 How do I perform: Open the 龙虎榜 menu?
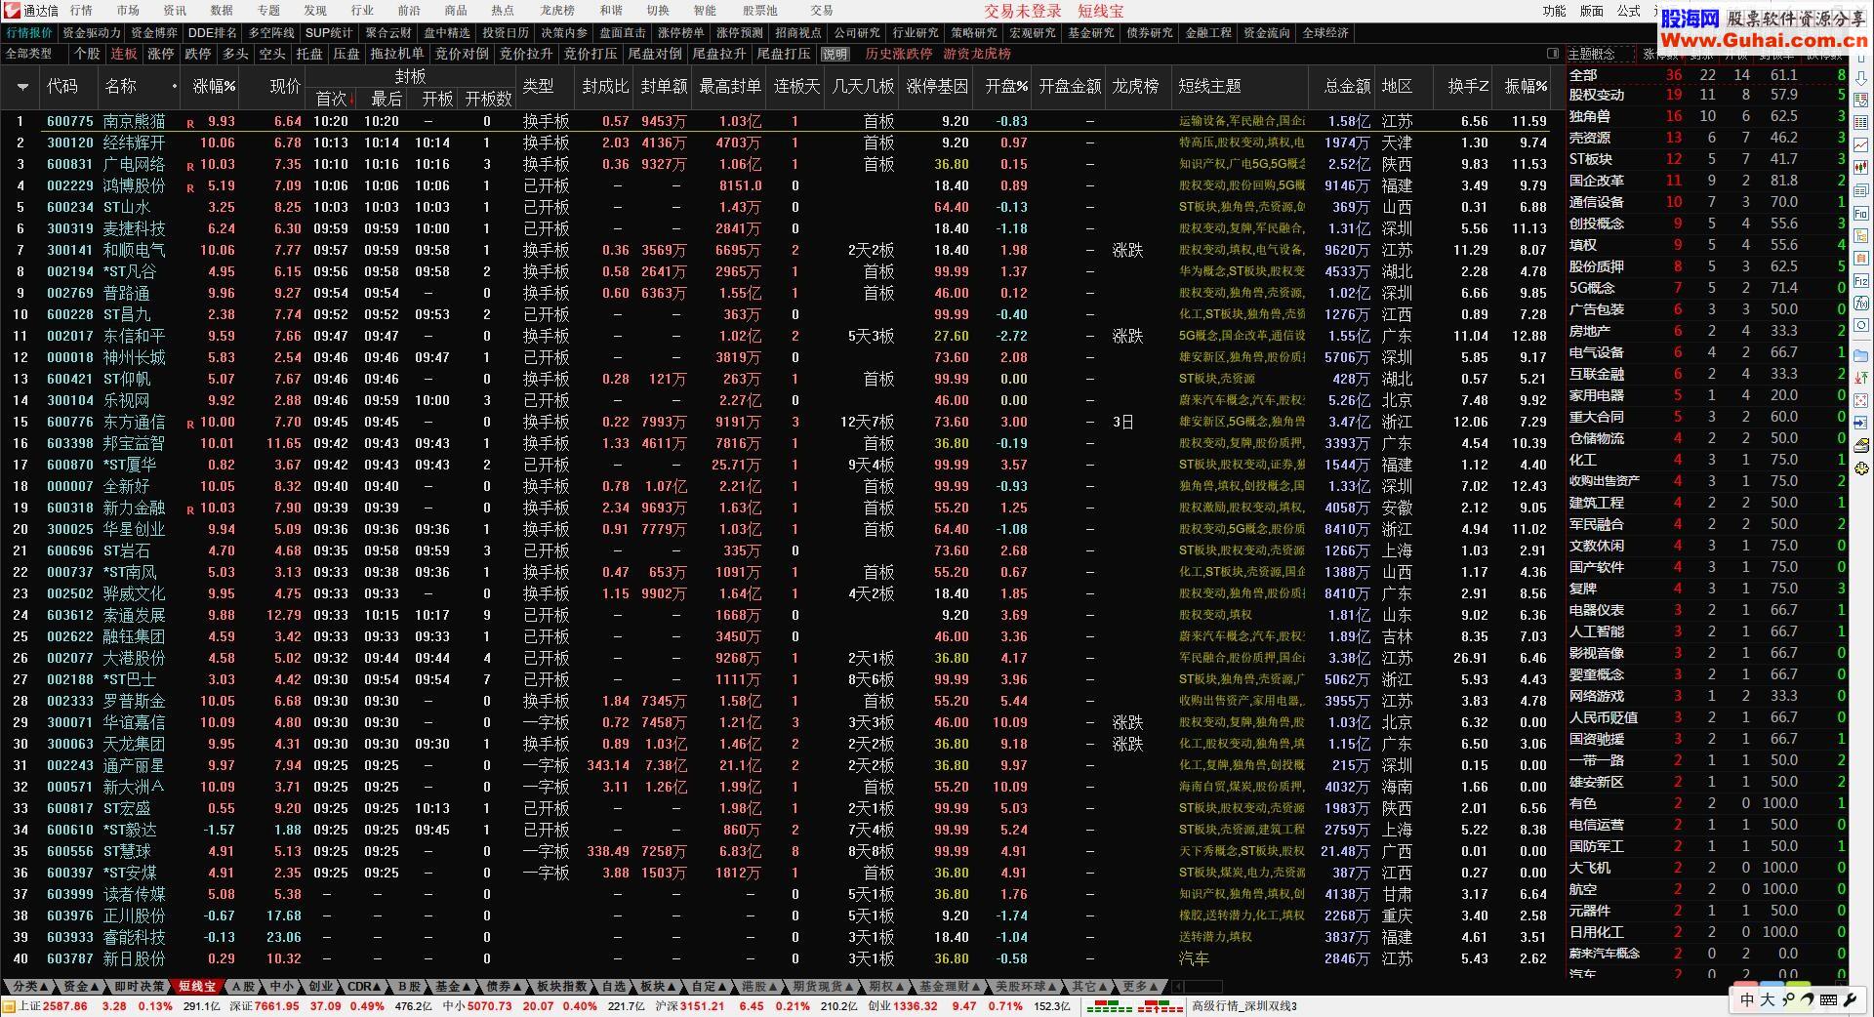[x=558, y=11]
